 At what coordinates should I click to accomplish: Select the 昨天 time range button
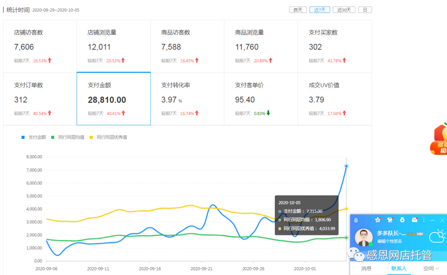click(298, 10)
